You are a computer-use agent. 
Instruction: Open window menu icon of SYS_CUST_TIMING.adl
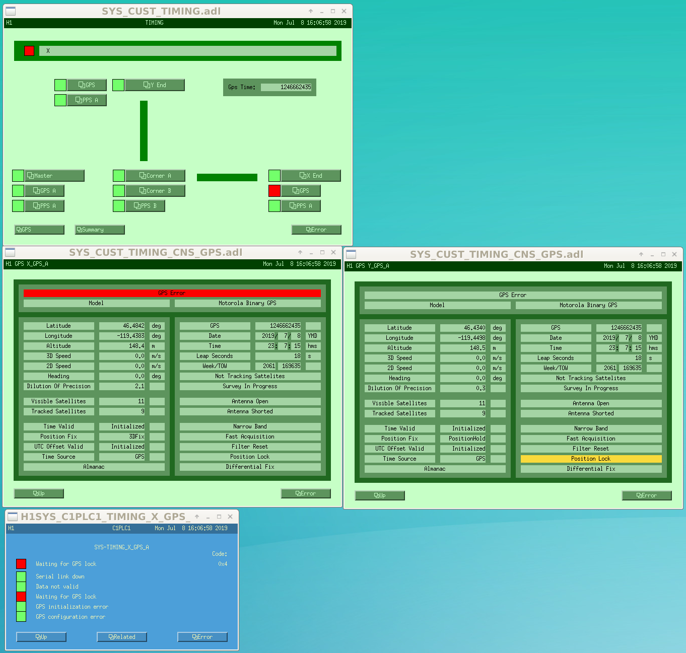pyautogui.click(x=10, y=11)
